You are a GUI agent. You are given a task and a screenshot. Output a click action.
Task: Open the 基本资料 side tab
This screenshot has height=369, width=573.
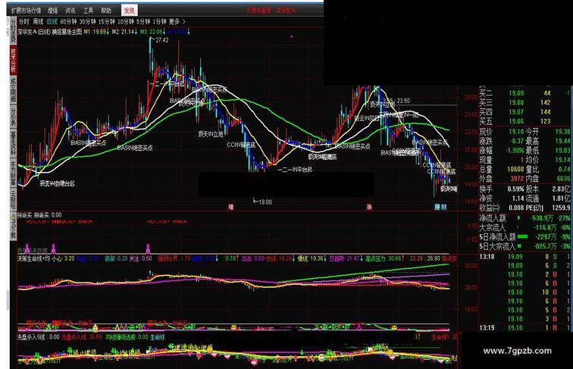tap(13, 143)
